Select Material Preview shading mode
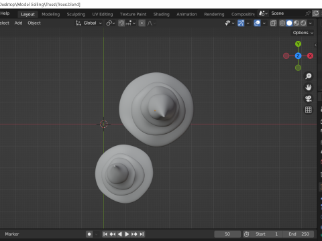The image size is (322, 241). click(x=297, y=23)
